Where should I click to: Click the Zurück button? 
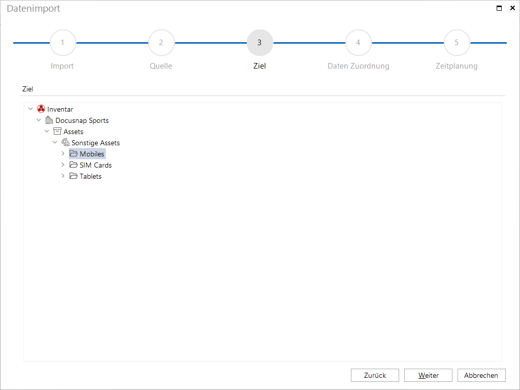tap(375, 375)
